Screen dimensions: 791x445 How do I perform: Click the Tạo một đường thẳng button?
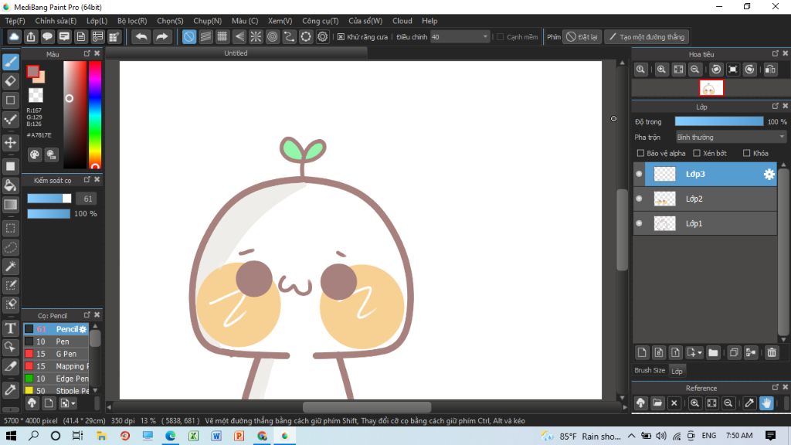[647, 37]
